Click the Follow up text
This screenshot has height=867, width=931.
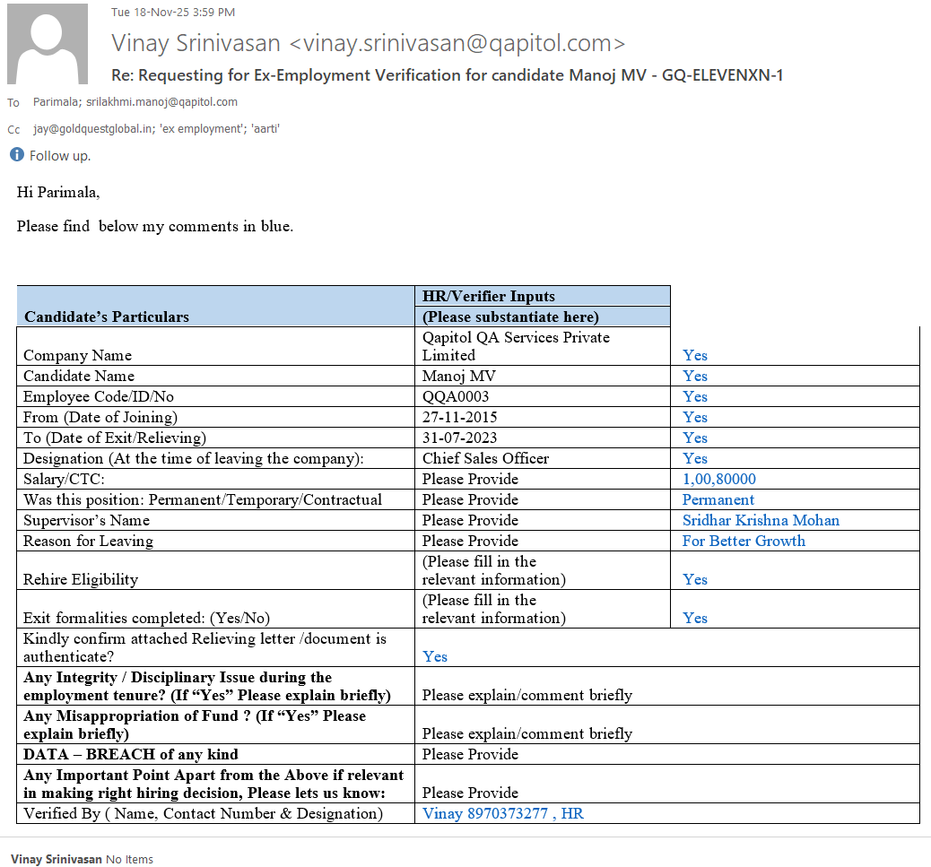60,156
